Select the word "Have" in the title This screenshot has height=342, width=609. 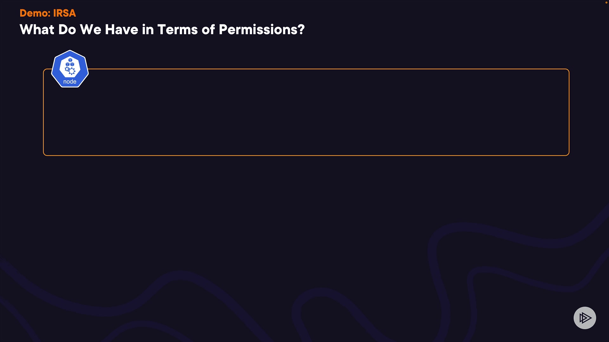(121, 30)
